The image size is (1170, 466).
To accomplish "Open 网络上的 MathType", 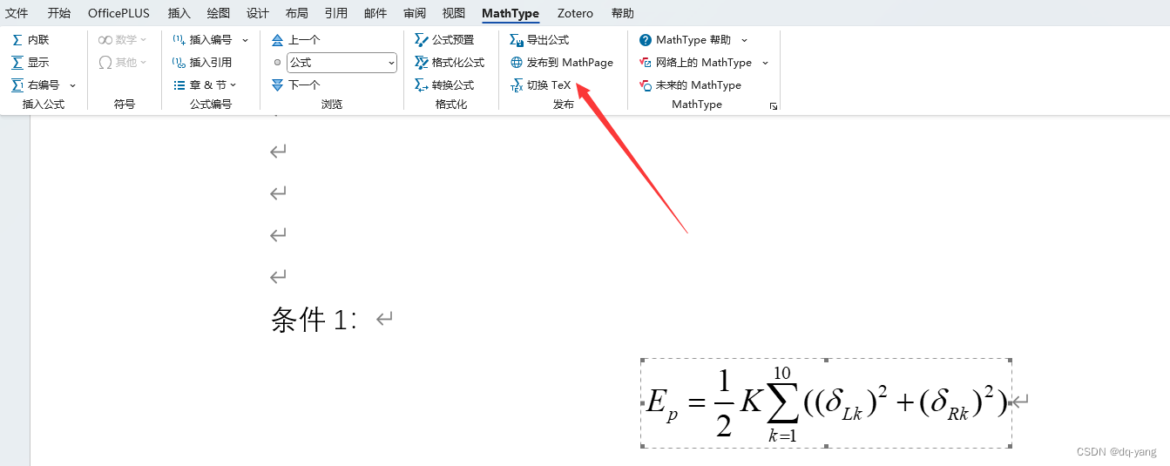I will coord(696,63).
